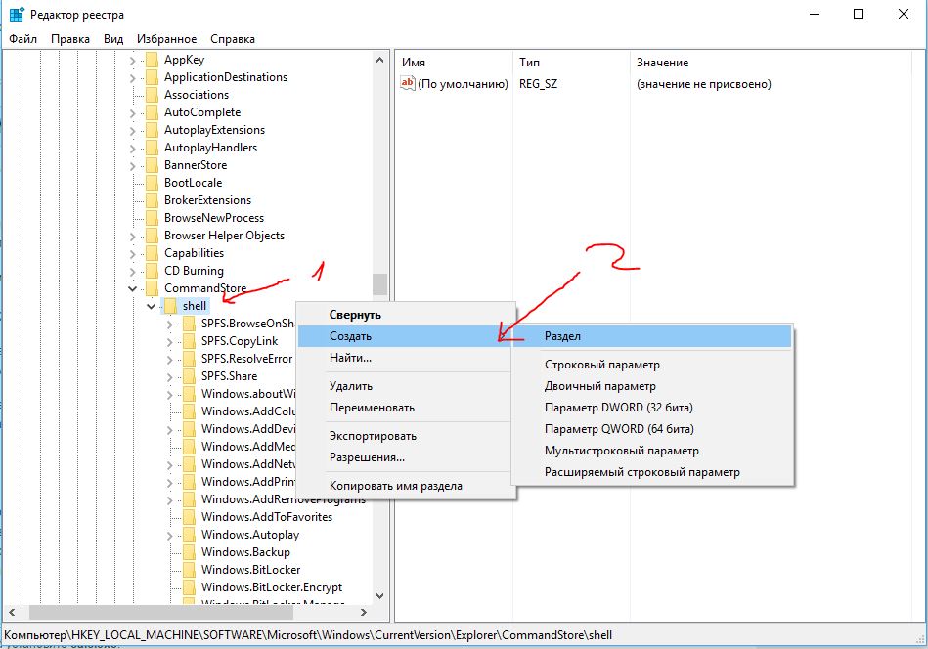
Task: Click the shell folder icon
Action: pyautogui.click(x=170, y=306)
